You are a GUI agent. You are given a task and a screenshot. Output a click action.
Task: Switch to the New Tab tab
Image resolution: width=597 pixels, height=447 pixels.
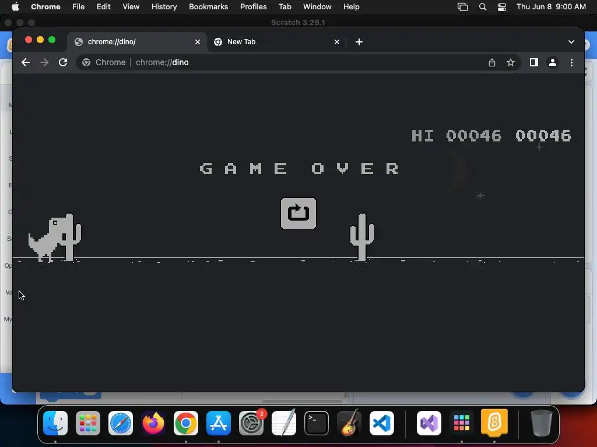point(276,42)
